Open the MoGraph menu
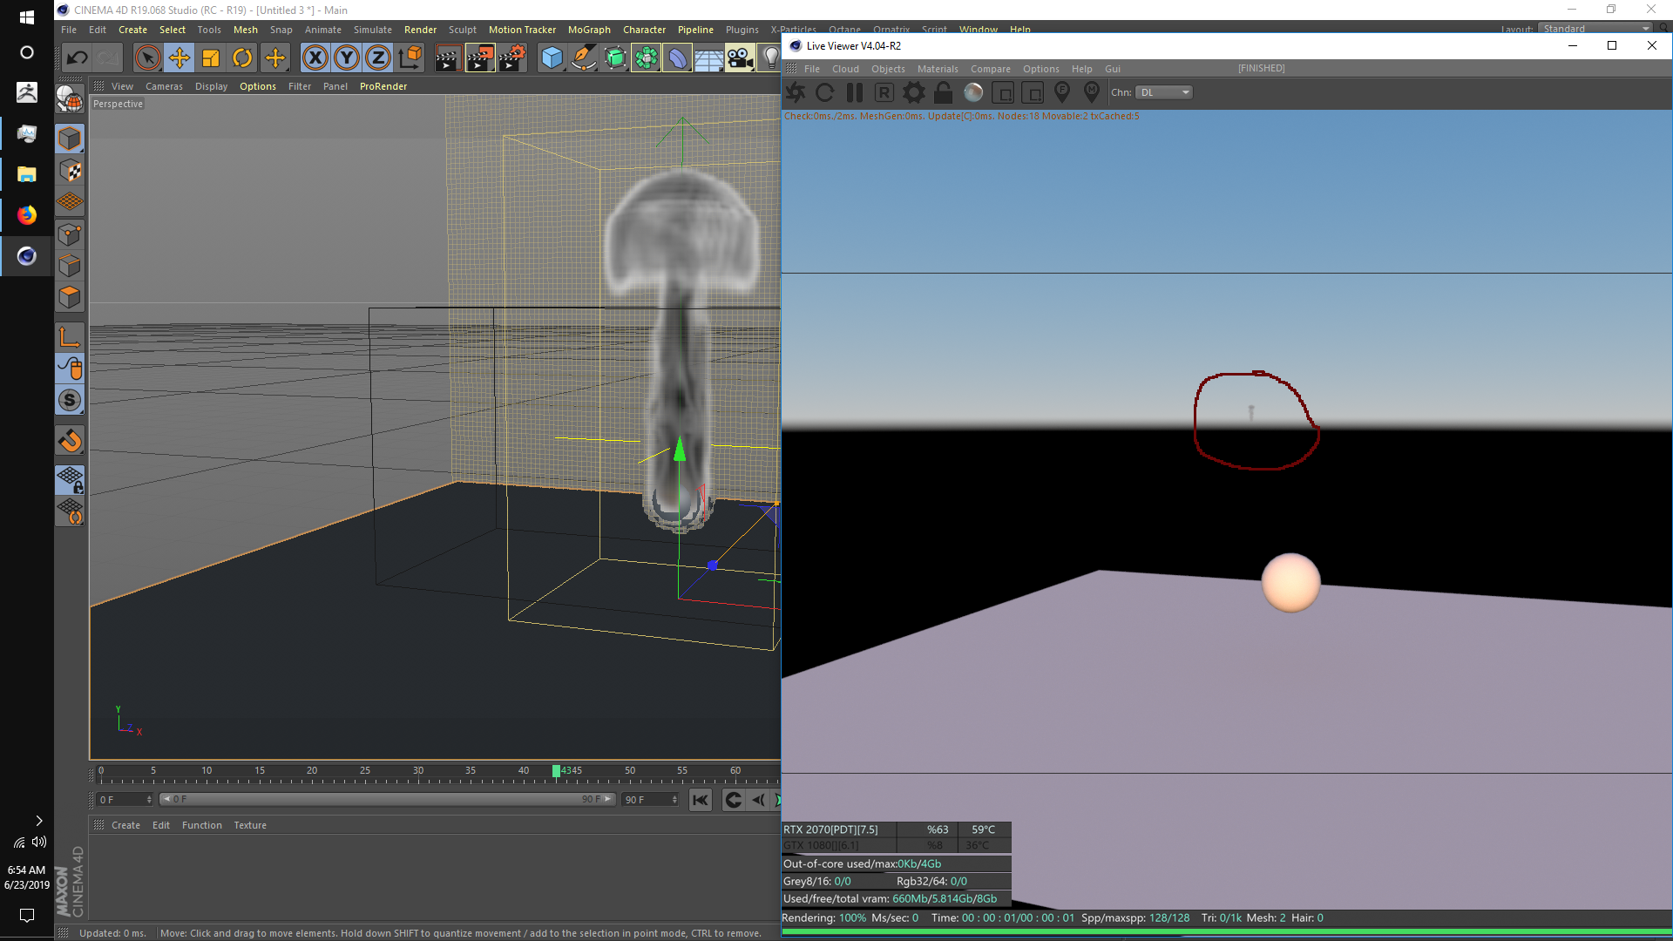The width and height of the screenshot is (1673, 941). tap(589, 30)
